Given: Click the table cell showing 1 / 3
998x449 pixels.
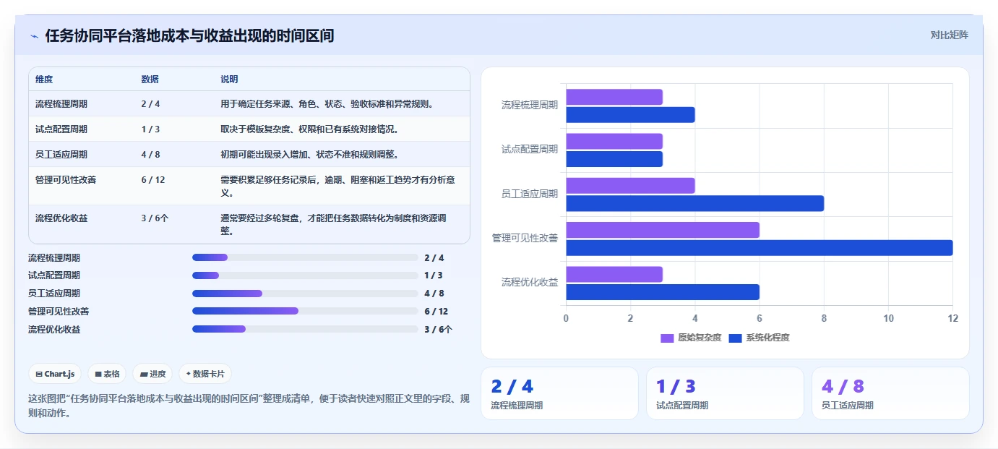Looking at the screenshot, I should [150, 129].
